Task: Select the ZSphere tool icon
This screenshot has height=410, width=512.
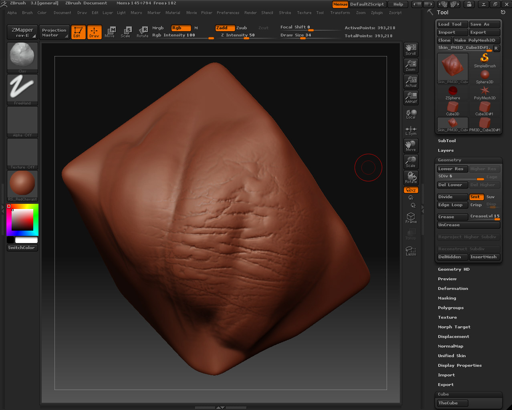Action: coord(453,92)
